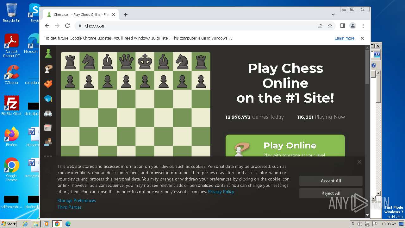The image size is (405, 228).
Task: Open the Firefox desktop icon
Action: click(11, 137)
